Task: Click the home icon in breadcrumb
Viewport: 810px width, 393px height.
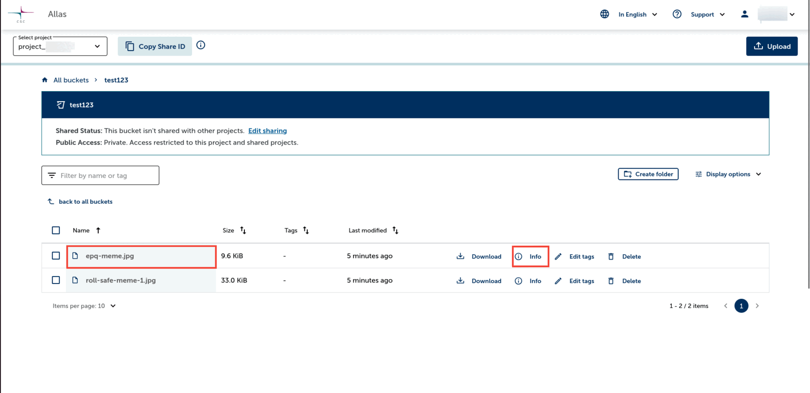Action: click(45, 80)
